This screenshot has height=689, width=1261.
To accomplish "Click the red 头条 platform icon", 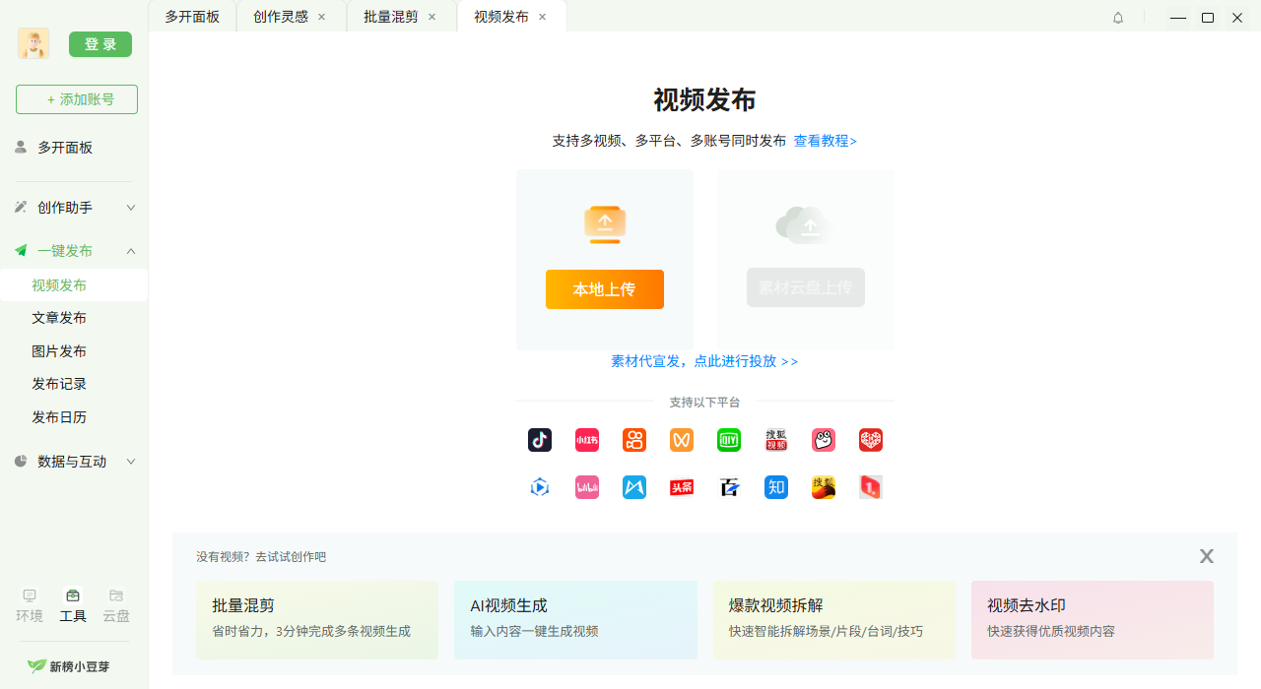I will (x=682, y=487).
